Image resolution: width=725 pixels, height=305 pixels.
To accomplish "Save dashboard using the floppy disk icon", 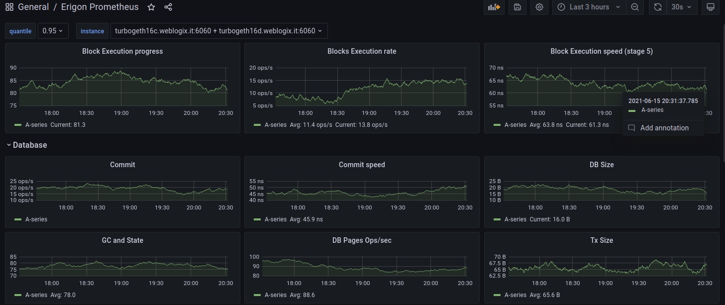I will pos(518,7).
